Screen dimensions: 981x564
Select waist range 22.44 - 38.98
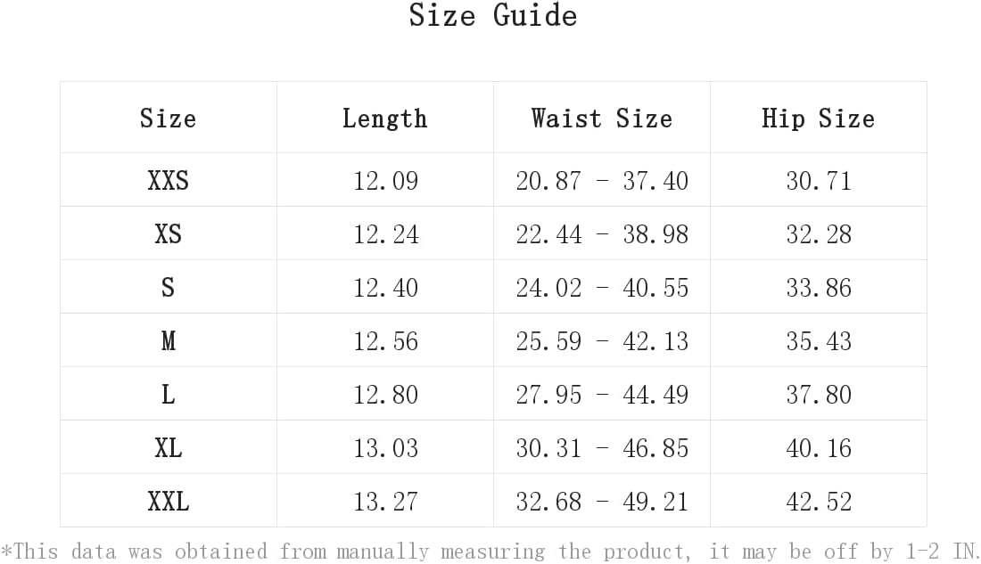coord(602,234)
